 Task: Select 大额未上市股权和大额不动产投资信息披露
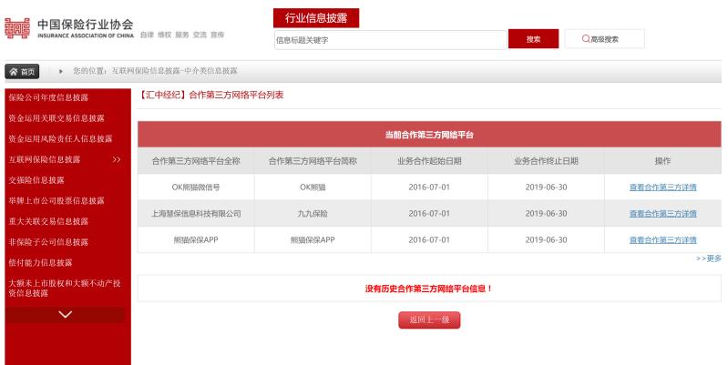tap(65, 288)
